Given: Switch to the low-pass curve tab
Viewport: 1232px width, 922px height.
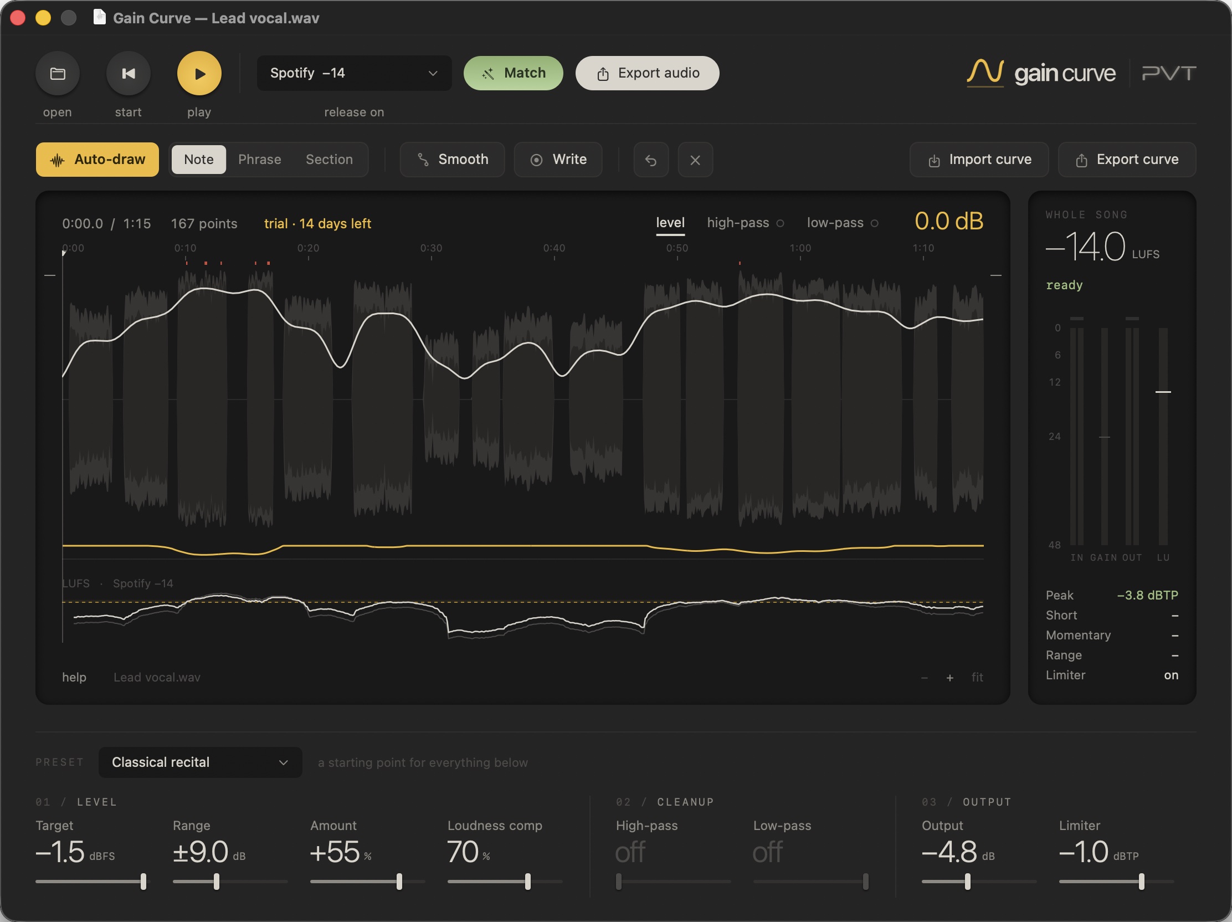Looking at the screenshot, I should [842, 223].
